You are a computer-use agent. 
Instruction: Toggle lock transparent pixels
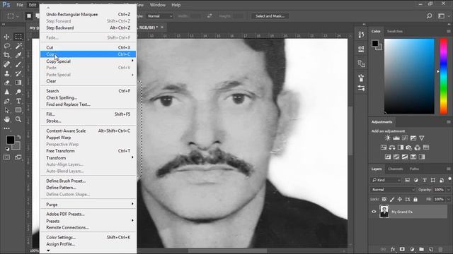384,199
